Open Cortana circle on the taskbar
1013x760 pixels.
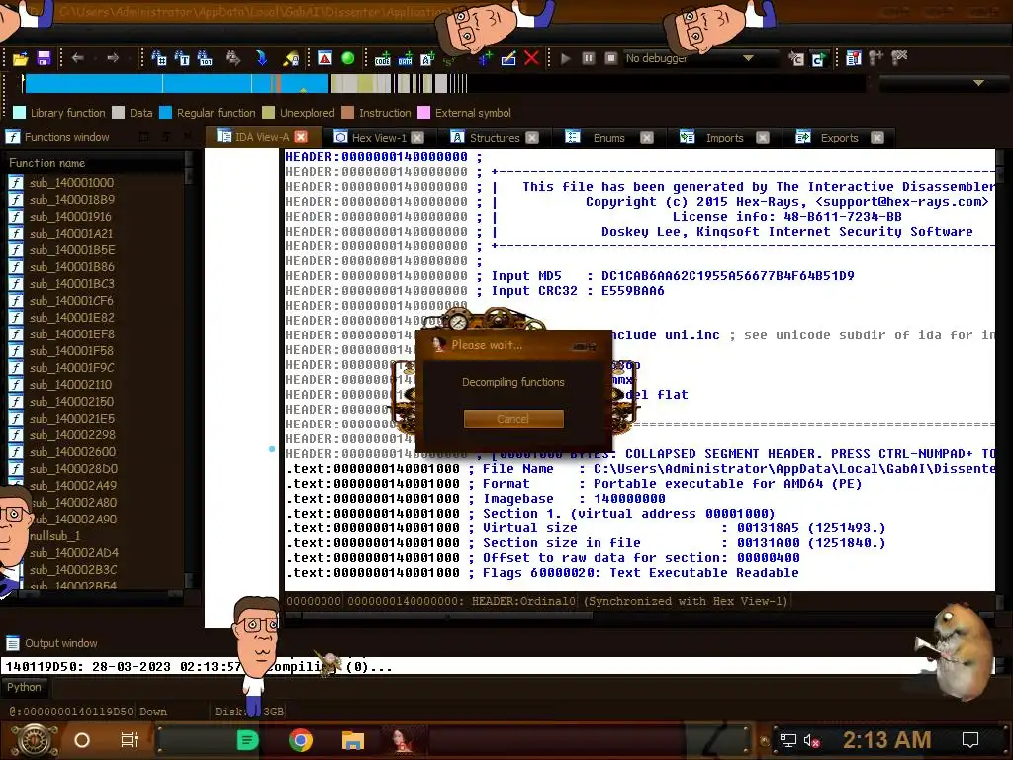click(82, 740)
